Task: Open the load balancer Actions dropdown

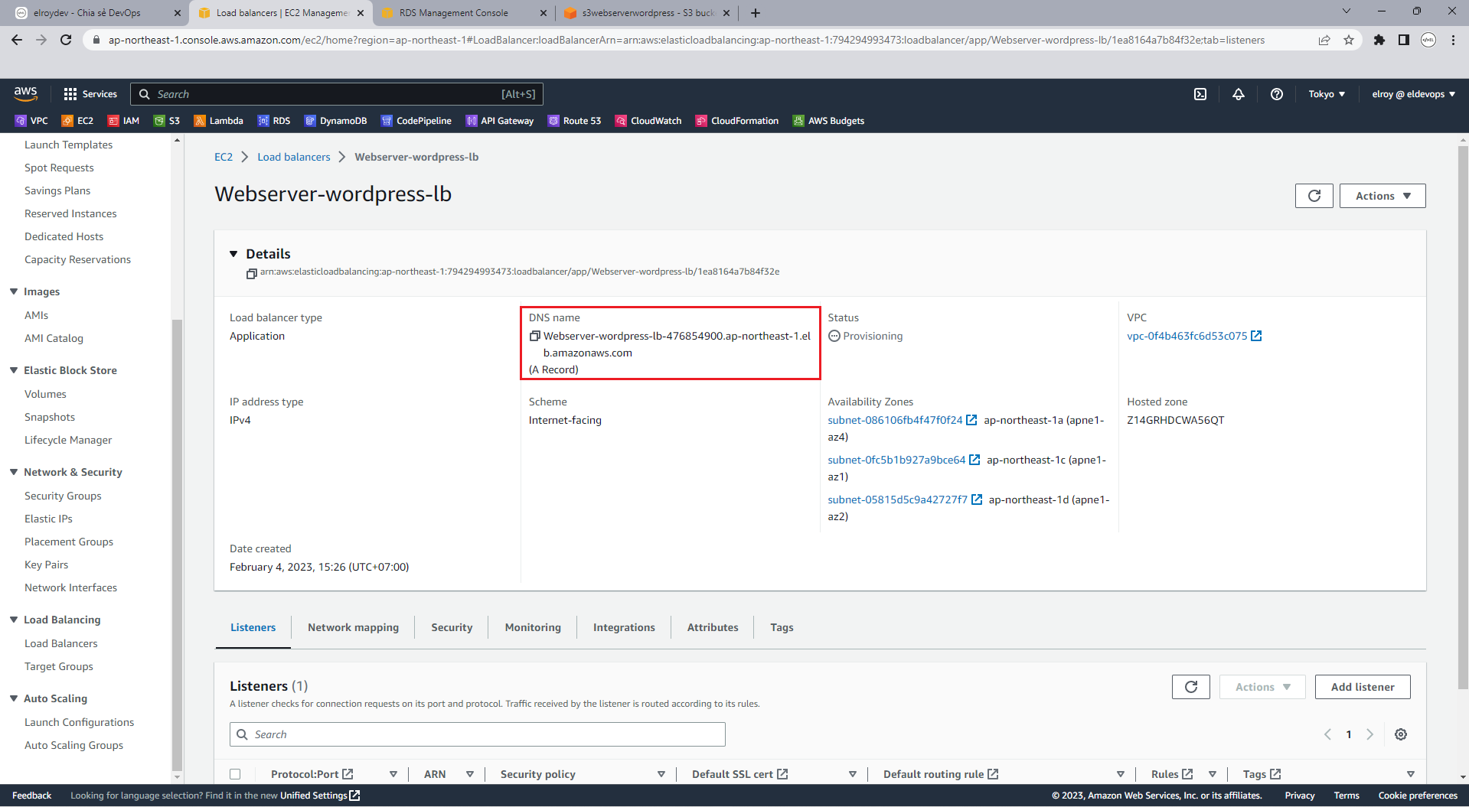Action: [1382, 196]
